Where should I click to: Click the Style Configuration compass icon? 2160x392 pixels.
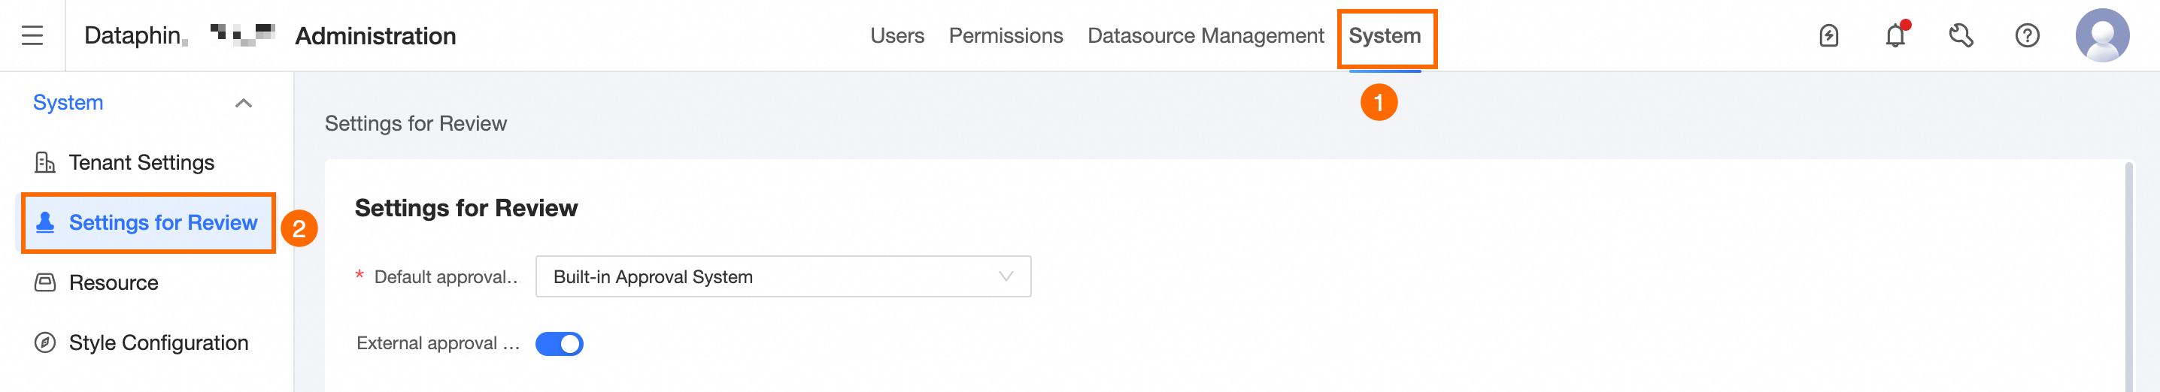[44, 342]
